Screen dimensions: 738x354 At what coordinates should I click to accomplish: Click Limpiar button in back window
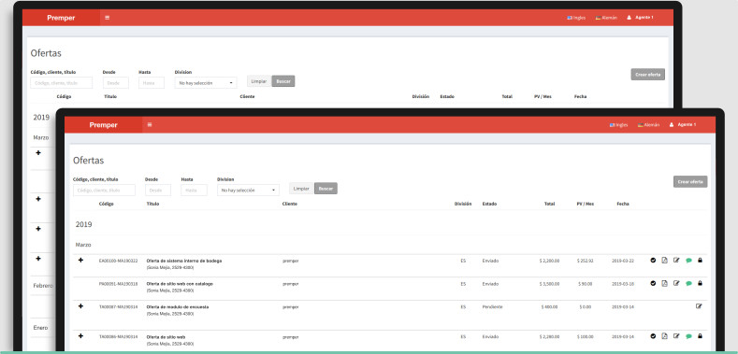[x=259, y=81]
